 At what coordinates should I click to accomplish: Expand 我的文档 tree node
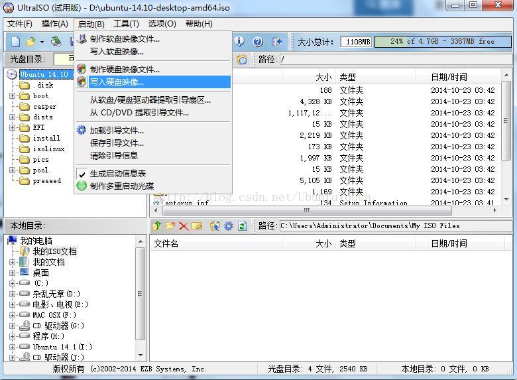12,262
